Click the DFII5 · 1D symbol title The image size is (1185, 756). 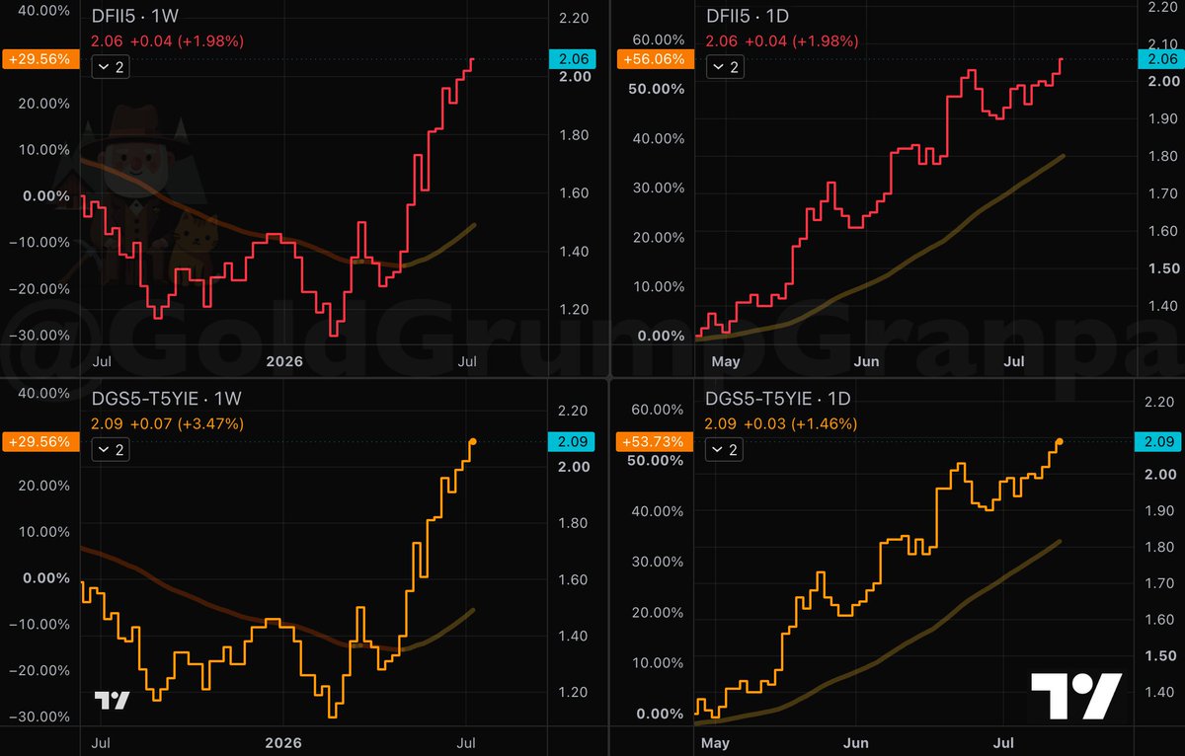tap(749, 18)
